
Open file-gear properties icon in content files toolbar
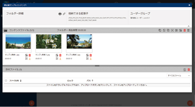[x=181, y=30]
